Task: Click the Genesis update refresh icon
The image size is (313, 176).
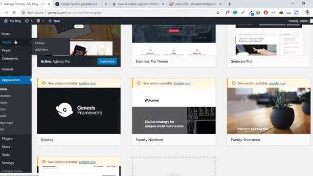Action: 44,83
